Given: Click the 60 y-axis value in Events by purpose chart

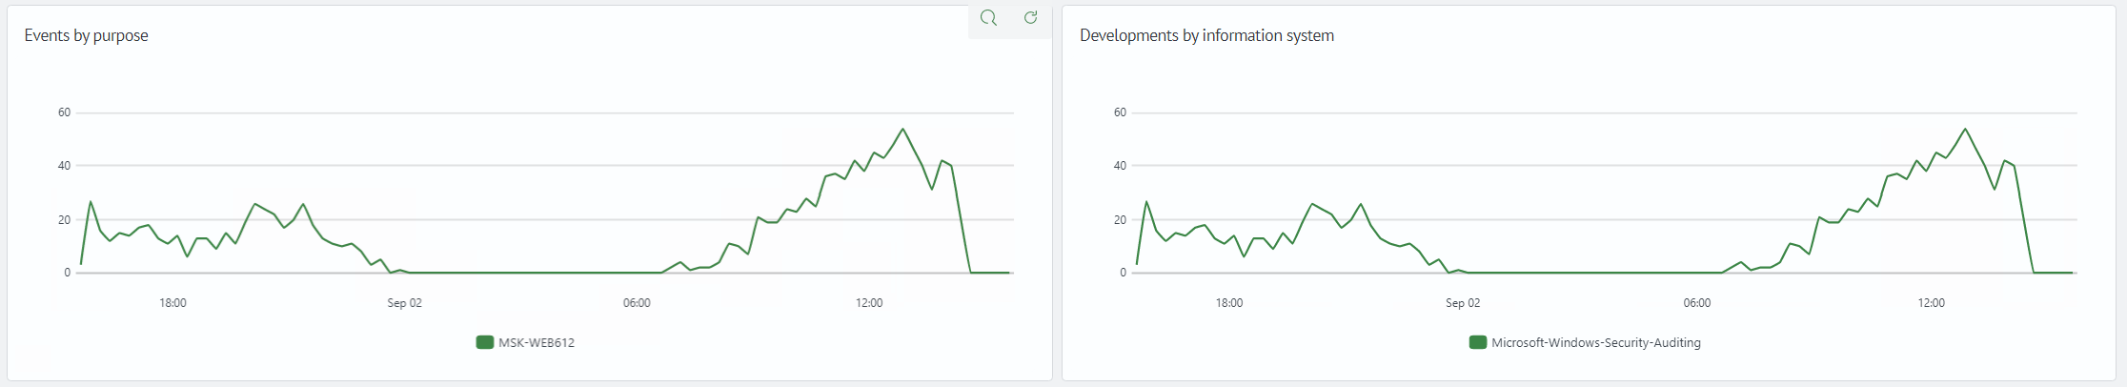Looking at the screenshot, I should click(x=64, y=112).
